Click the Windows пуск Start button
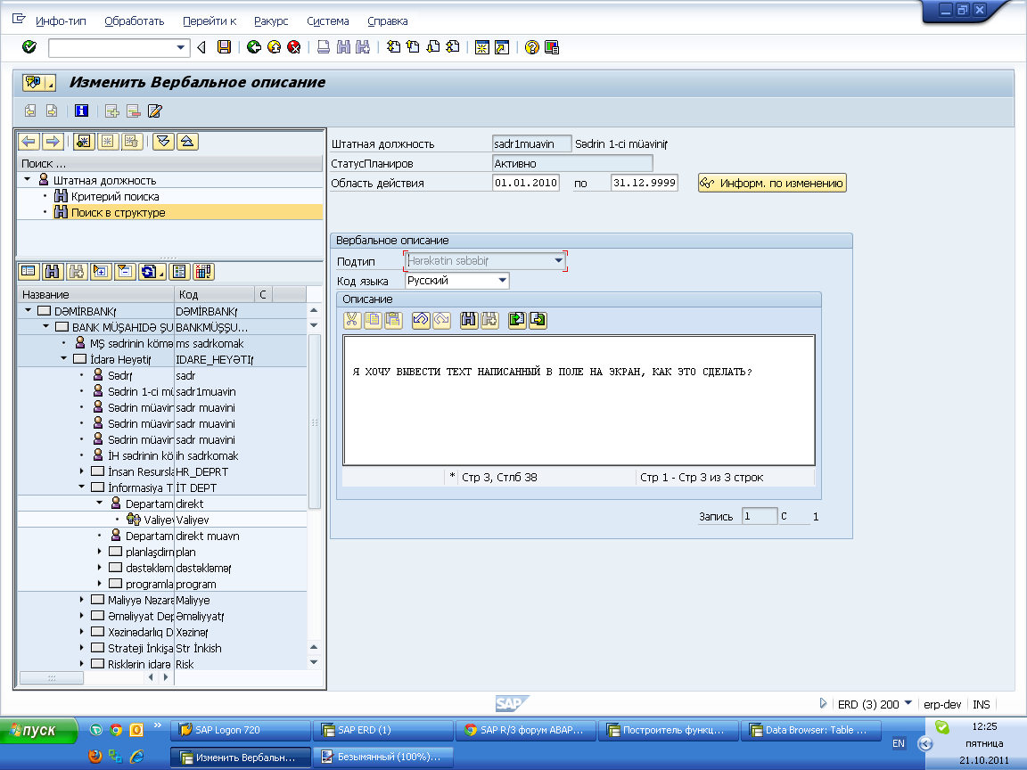 click(38, 730)
